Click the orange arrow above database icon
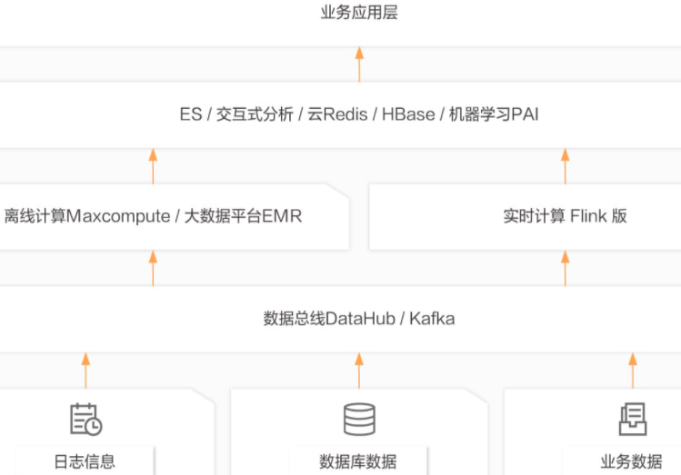 [359, 371]
